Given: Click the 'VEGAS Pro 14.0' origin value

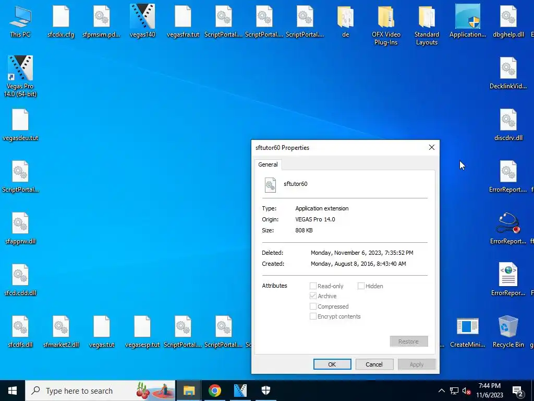Looking at the screenshot, I should pos(315,219).
